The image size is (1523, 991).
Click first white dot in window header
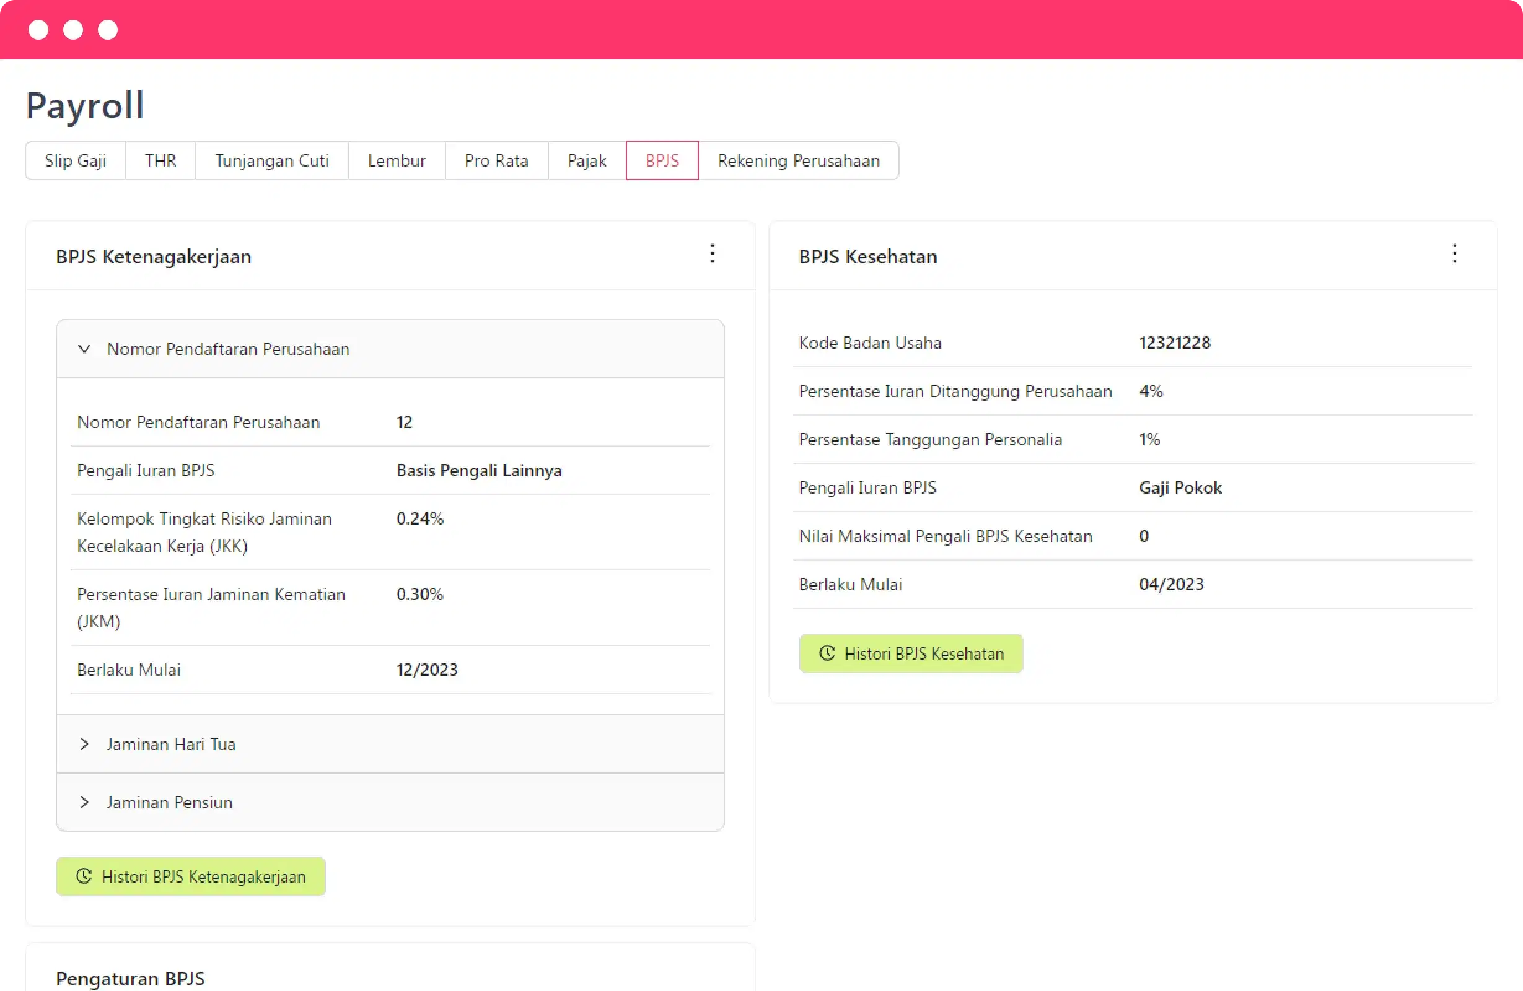[x=38, y=30]
